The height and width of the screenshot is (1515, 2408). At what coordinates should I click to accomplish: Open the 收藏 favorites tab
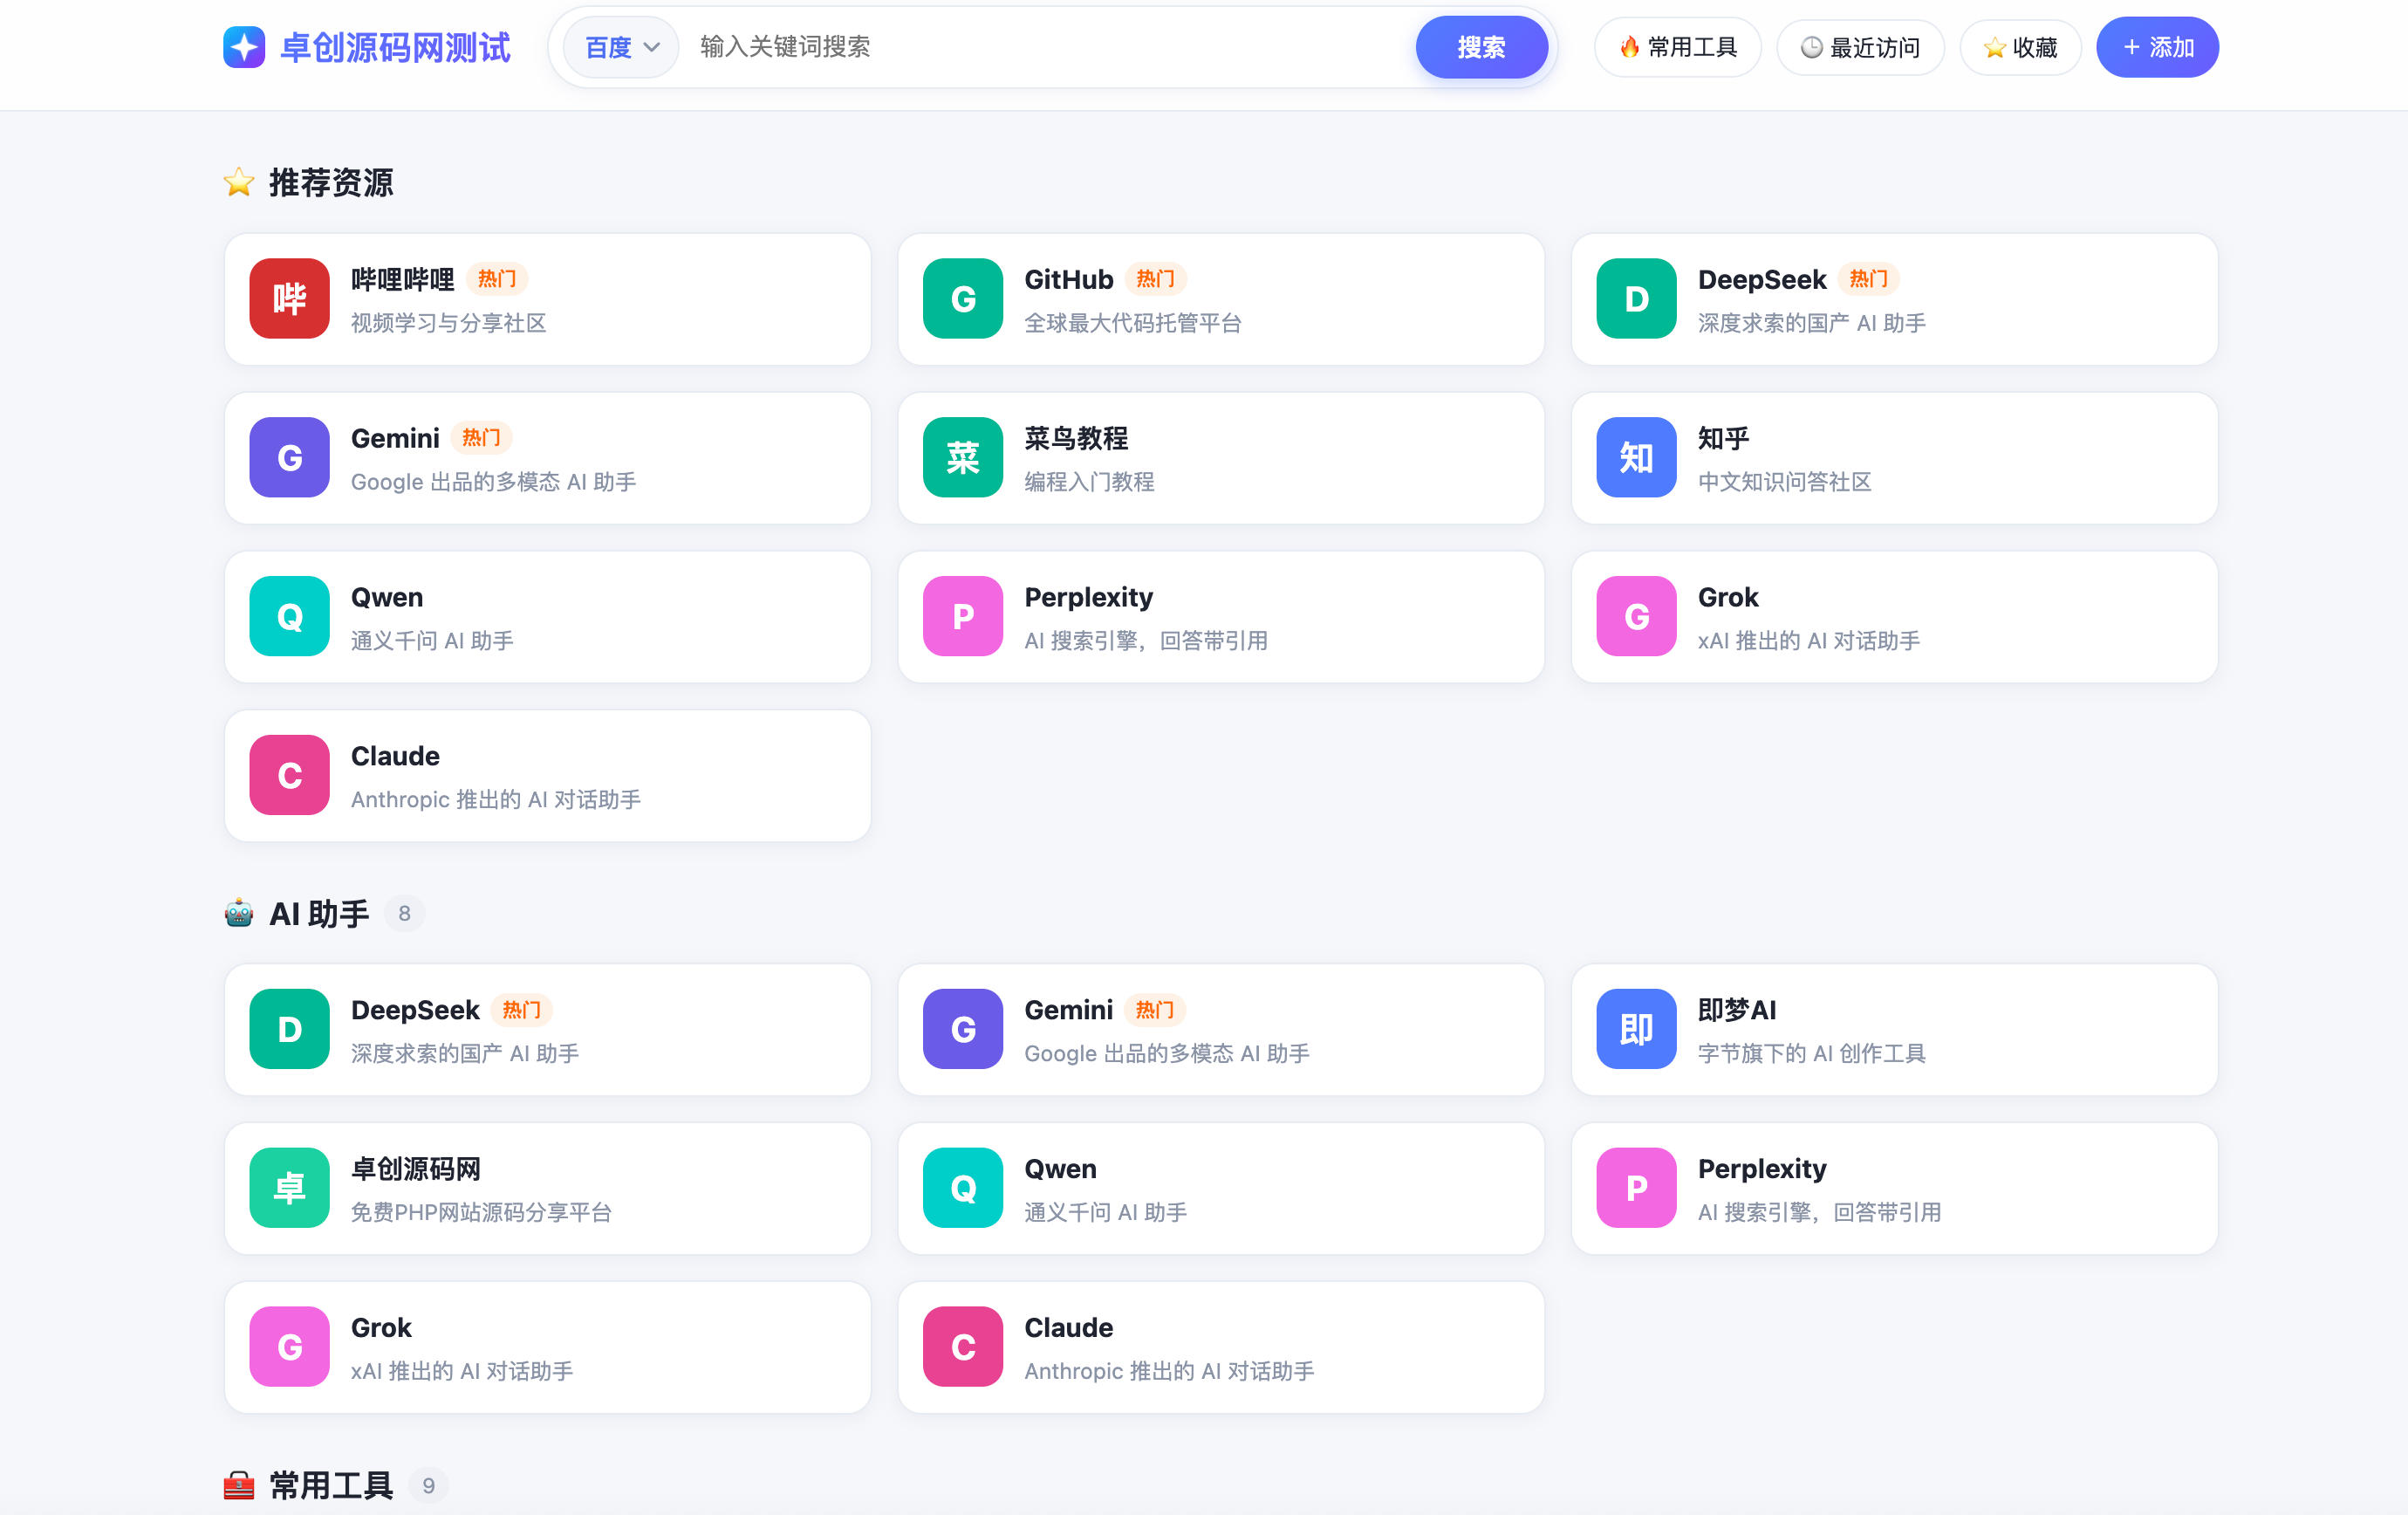coord(2020,47)
